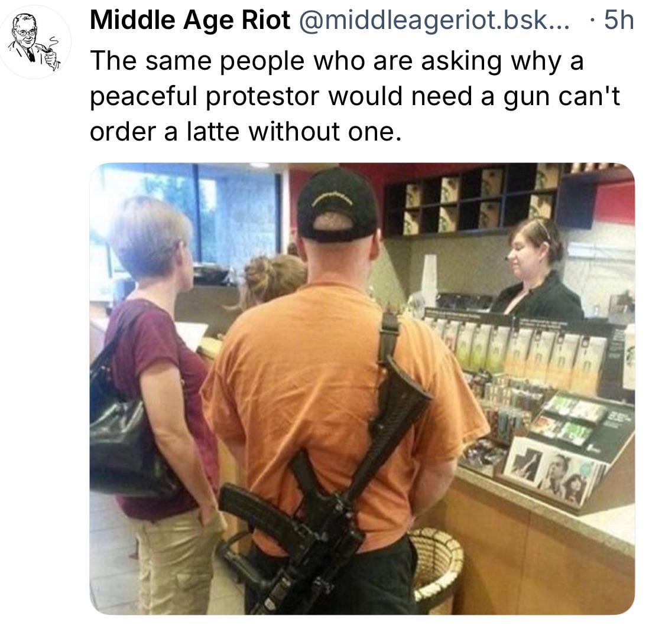Viewport: 662px width, 626px height.
Task: Visit the @middleageriot.bsk... handle link
Action: coord(434,20)
